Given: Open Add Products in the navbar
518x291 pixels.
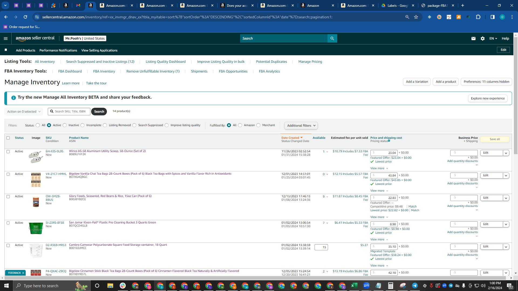Looking at the screenshot, I should click(x=26, y=50).
